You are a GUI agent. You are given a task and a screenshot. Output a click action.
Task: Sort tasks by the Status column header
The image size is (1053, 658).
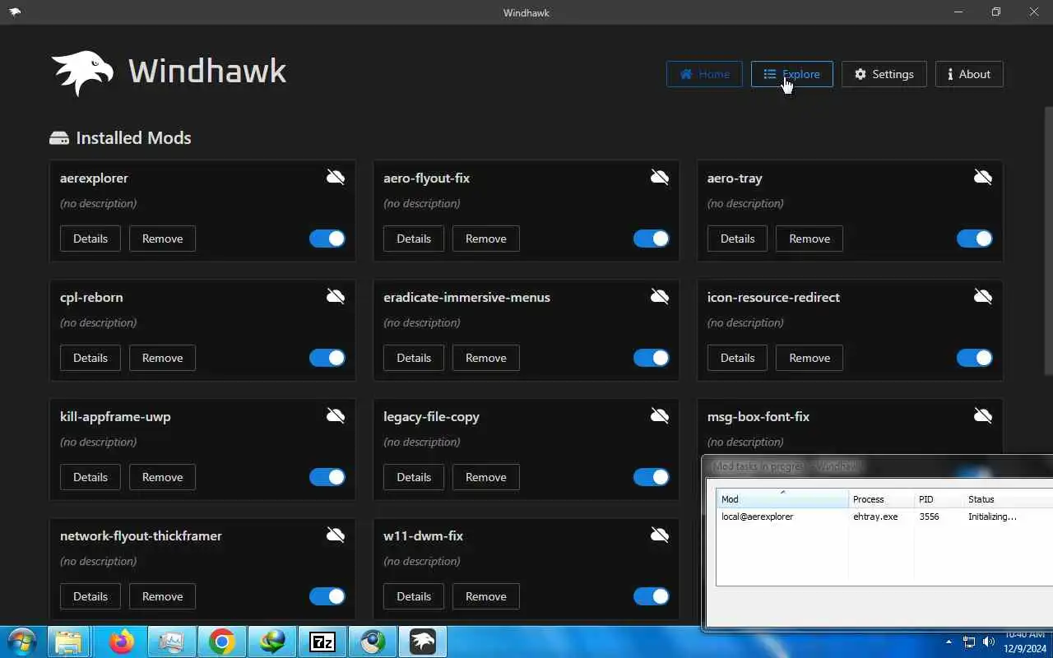pos(1008,499)
